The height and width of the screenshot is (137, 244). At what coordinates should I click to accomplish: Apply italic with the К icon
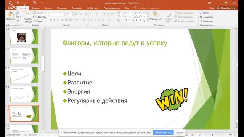tap(55, 20)
